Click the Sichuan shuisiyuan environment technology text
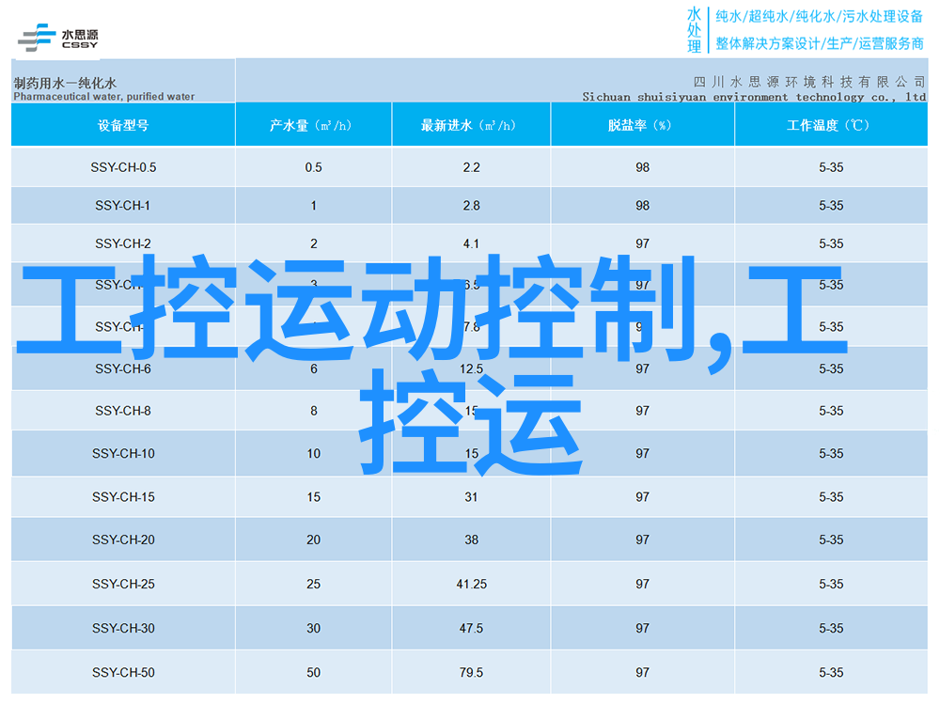 point(753,97)
